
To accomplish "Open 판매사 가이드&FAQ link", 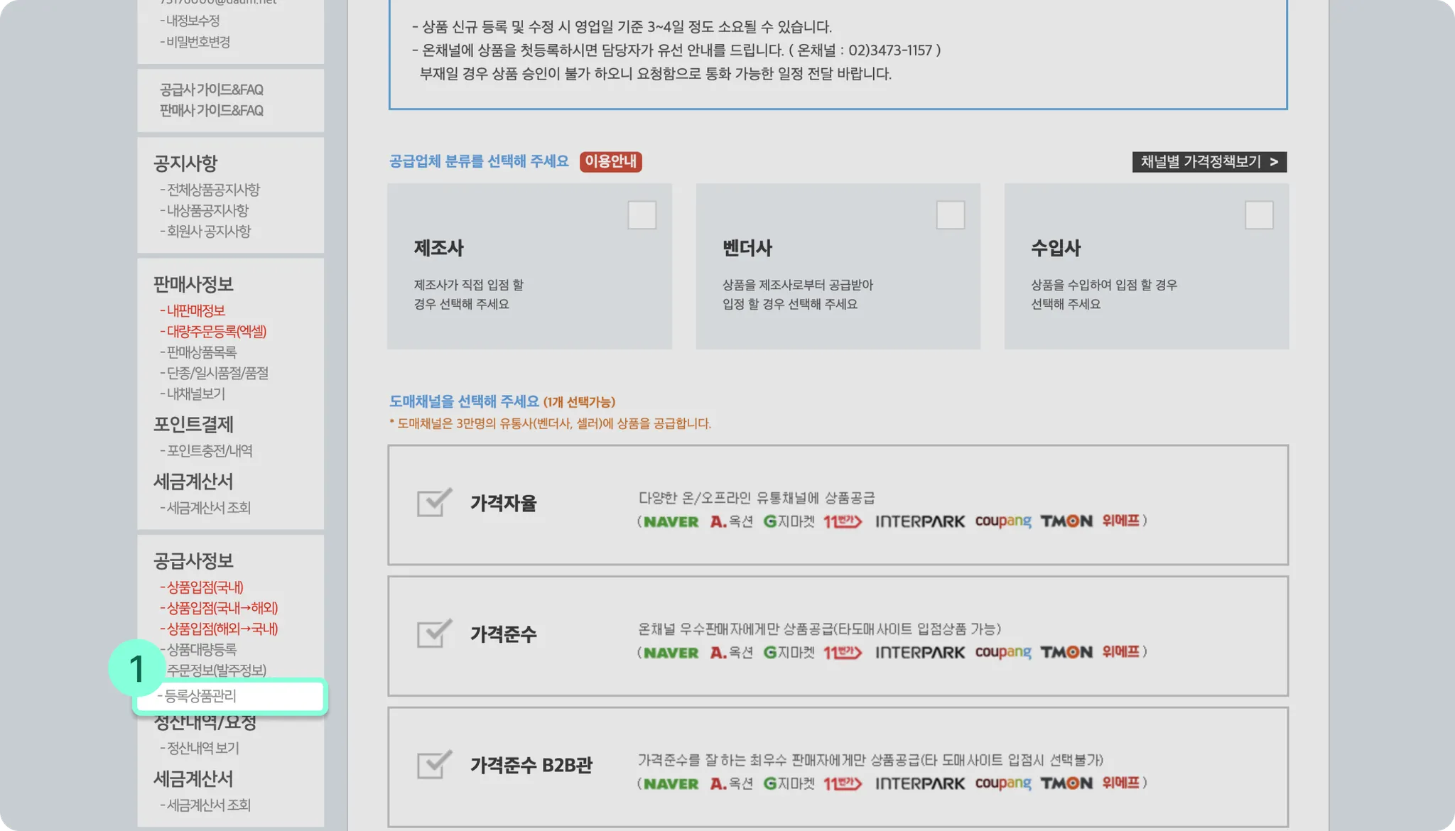I will (x=211, y=111).
